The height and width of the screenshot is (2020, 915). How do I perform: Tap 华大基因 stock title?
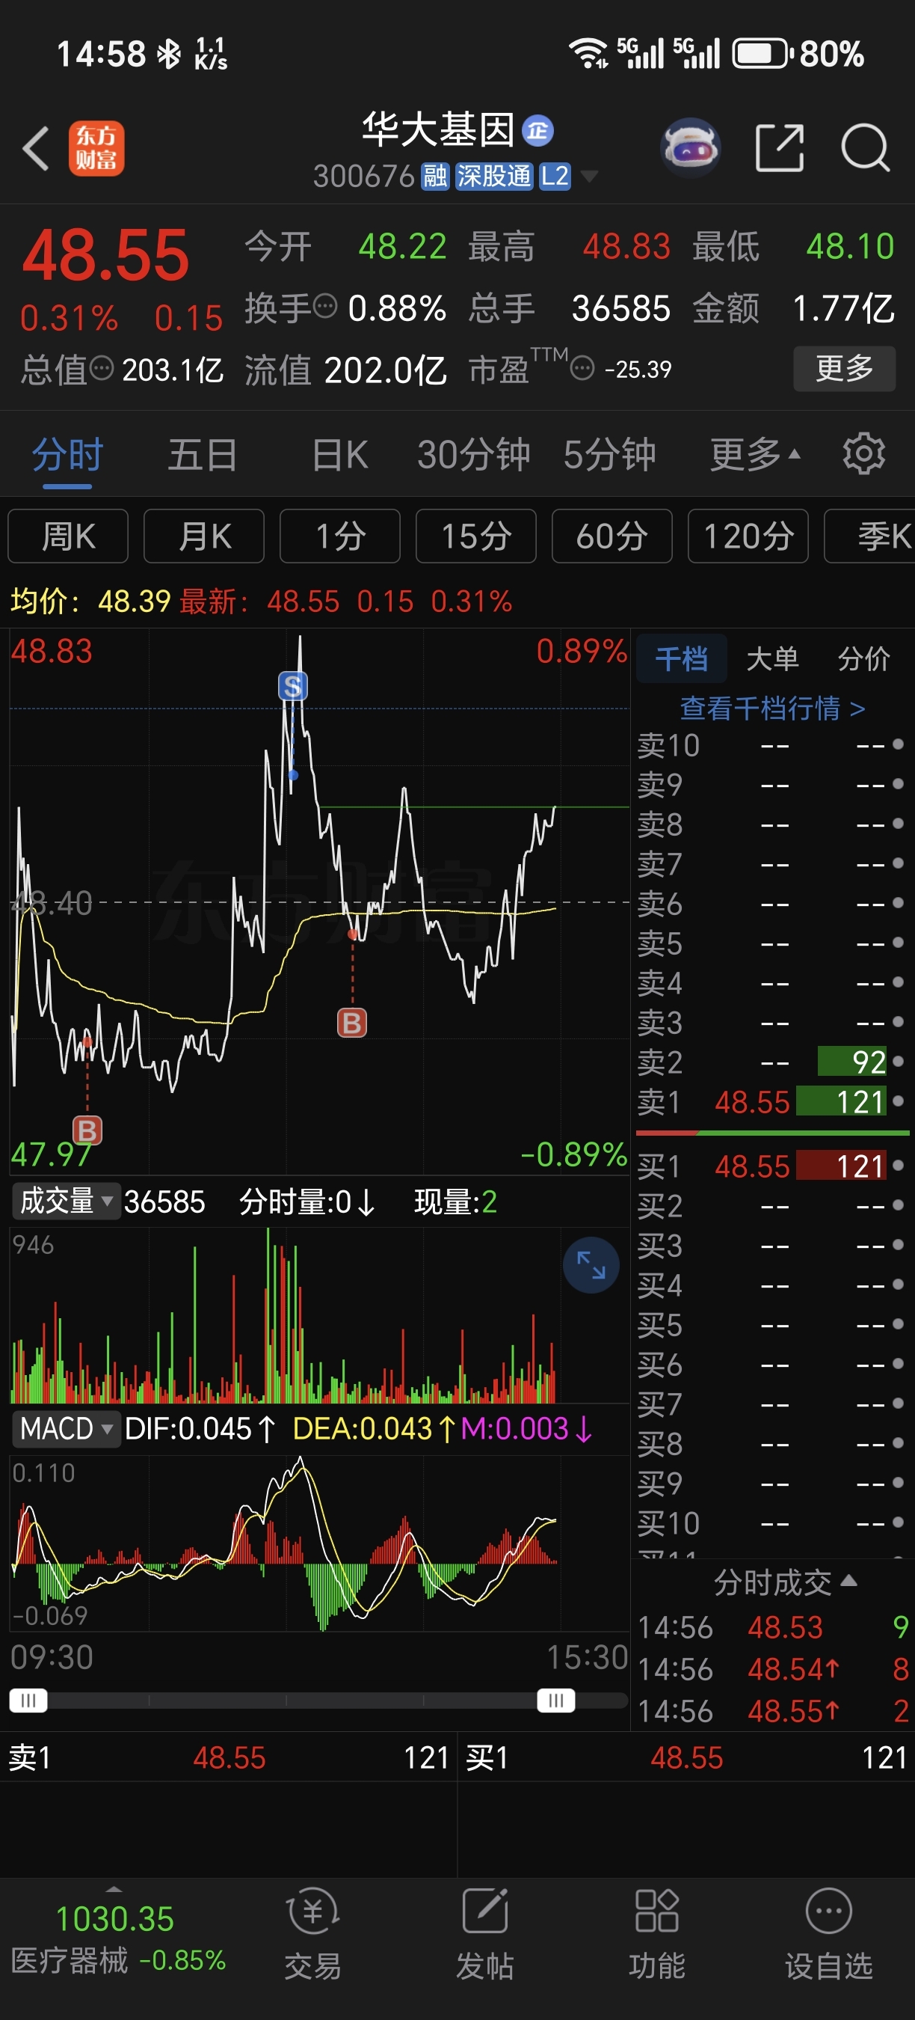pos(438,129)
